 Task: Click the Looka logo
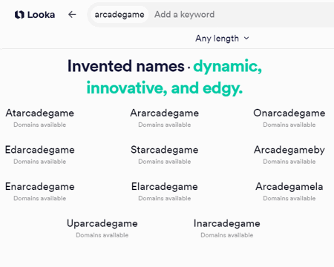[35, 15]
